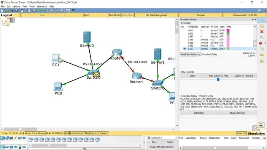Open the drawing palette toolbar icon
The height and width of the screenshot is (150, 267).
point(68,10)
